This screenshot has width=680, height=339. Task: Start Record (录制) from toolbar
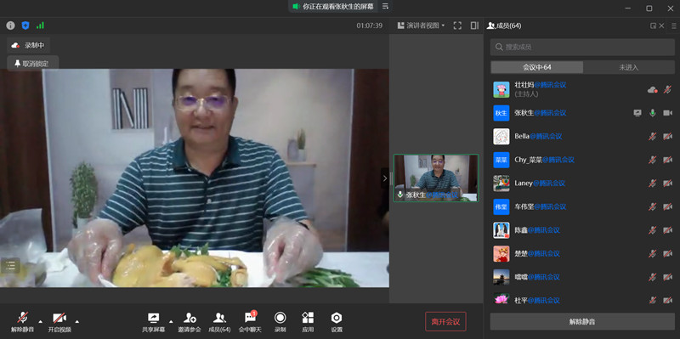point(280,322)
